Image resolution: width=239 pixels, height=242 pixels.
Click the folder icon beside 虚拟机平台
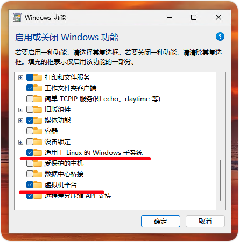pyautogui.click(x=38, y=185)
